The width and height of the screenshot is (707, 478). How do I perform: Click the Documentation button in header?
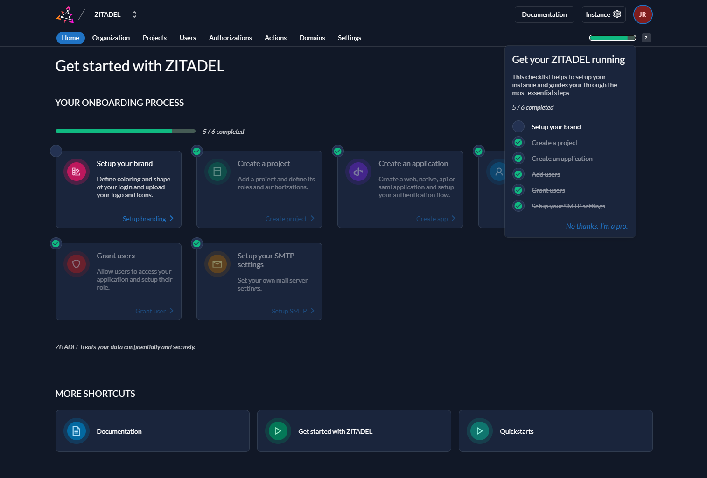click(544, 14)
